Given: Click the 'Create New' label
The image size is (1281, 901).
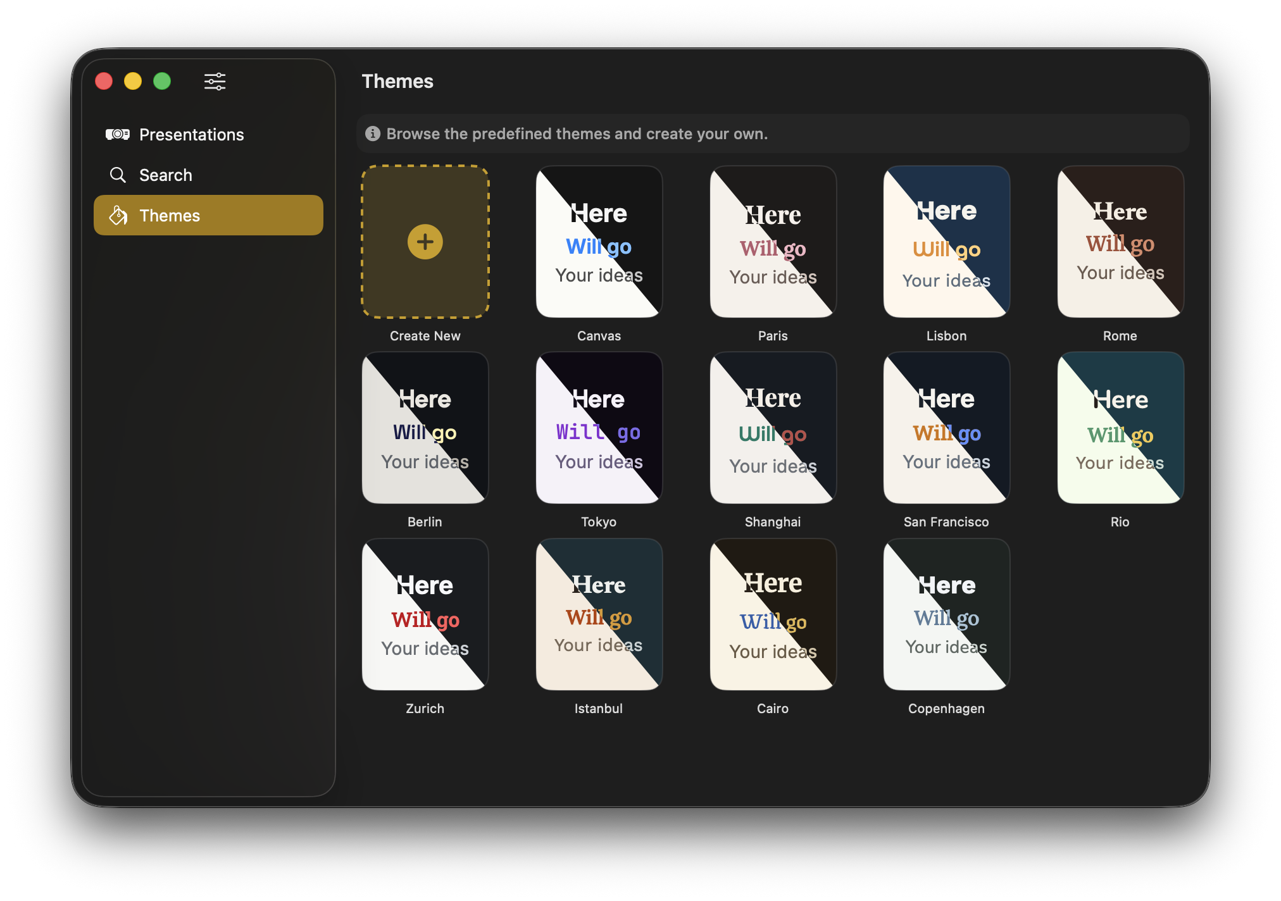Looking at the screenshot, I should pos(425,336).
